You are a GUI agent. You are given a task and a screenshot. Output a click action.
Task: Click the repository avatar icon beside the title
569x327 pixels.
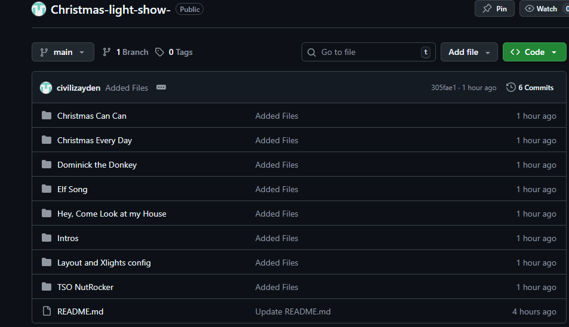pos(39,9)
